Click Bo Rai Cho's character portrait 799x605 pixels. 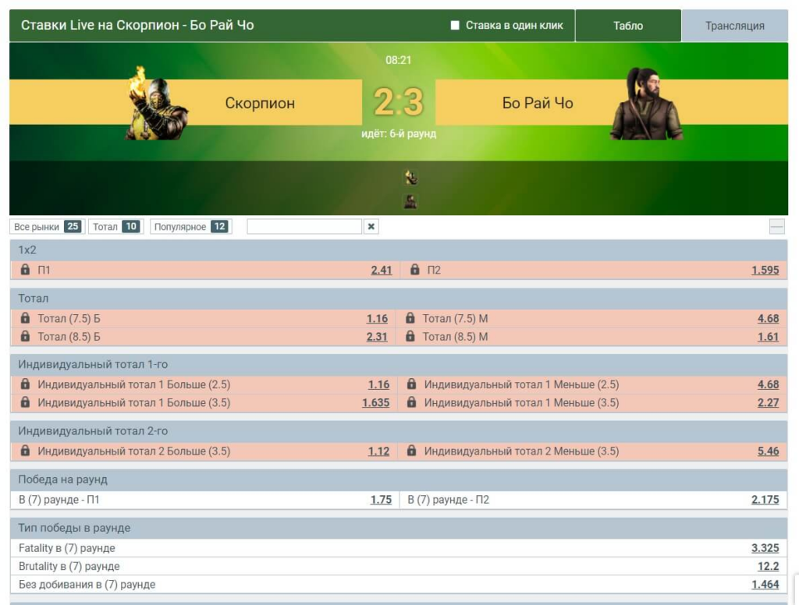pyautogui.click(x=646, y=104)
